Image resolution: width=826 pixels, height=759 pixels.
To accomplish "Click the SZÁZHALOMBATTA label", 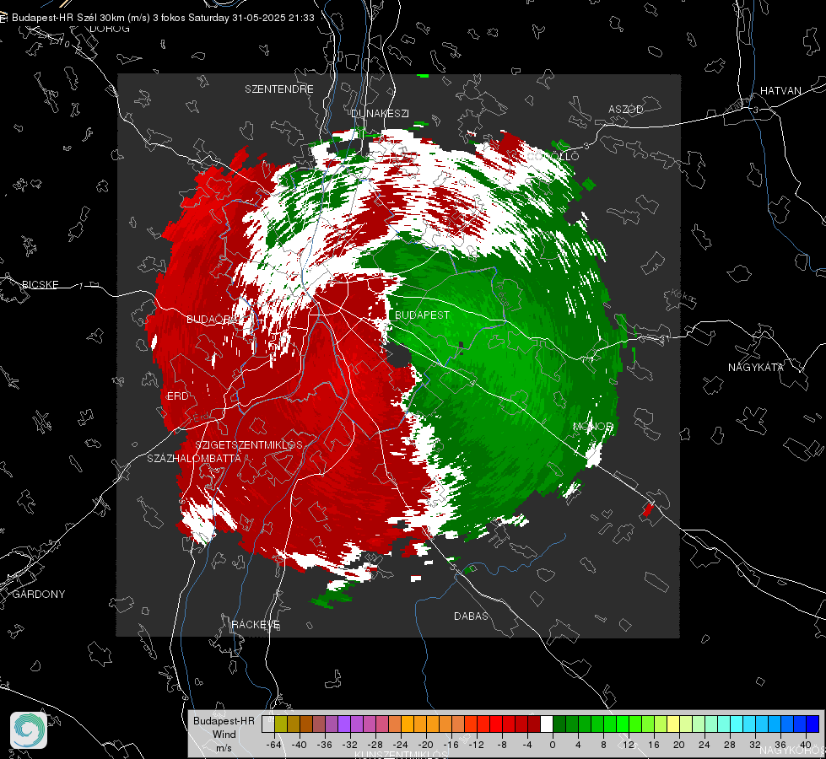I will pyautogui.click(x=194, y=458).
